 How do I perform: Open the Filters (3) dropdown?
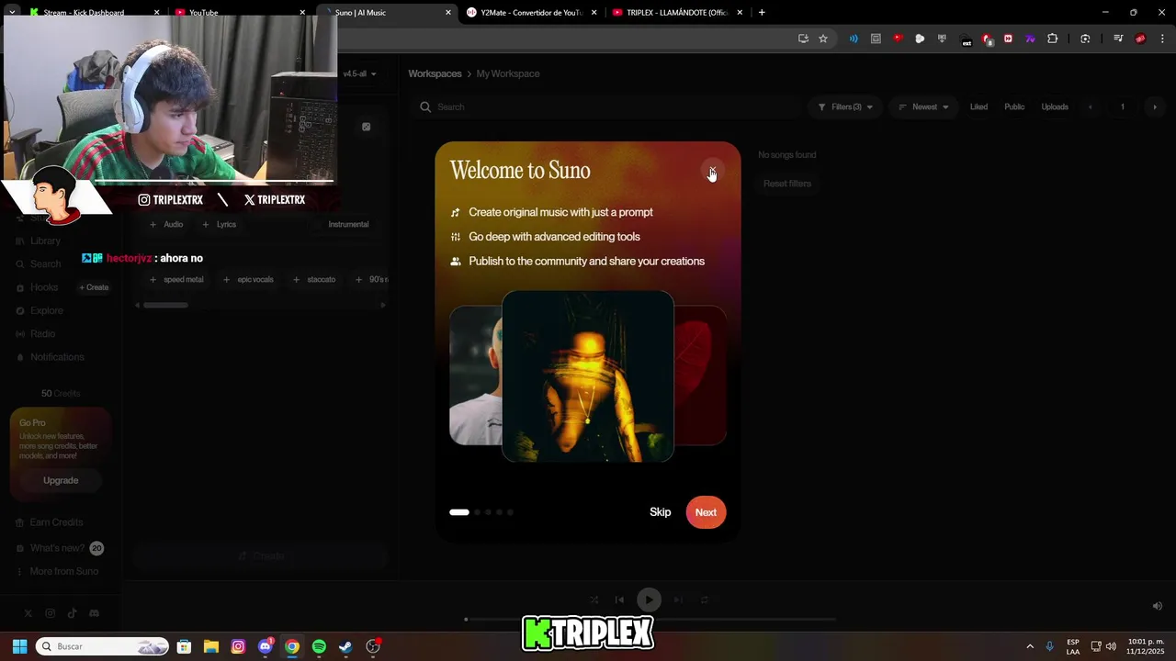[846, 107]
